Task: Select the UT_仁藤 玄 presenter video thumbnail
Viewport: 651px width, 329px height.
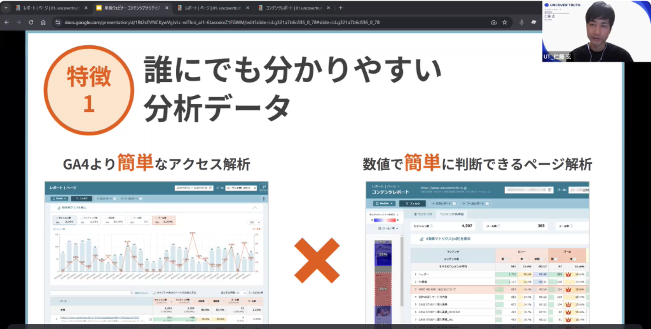Action: [x=596, y=31]
